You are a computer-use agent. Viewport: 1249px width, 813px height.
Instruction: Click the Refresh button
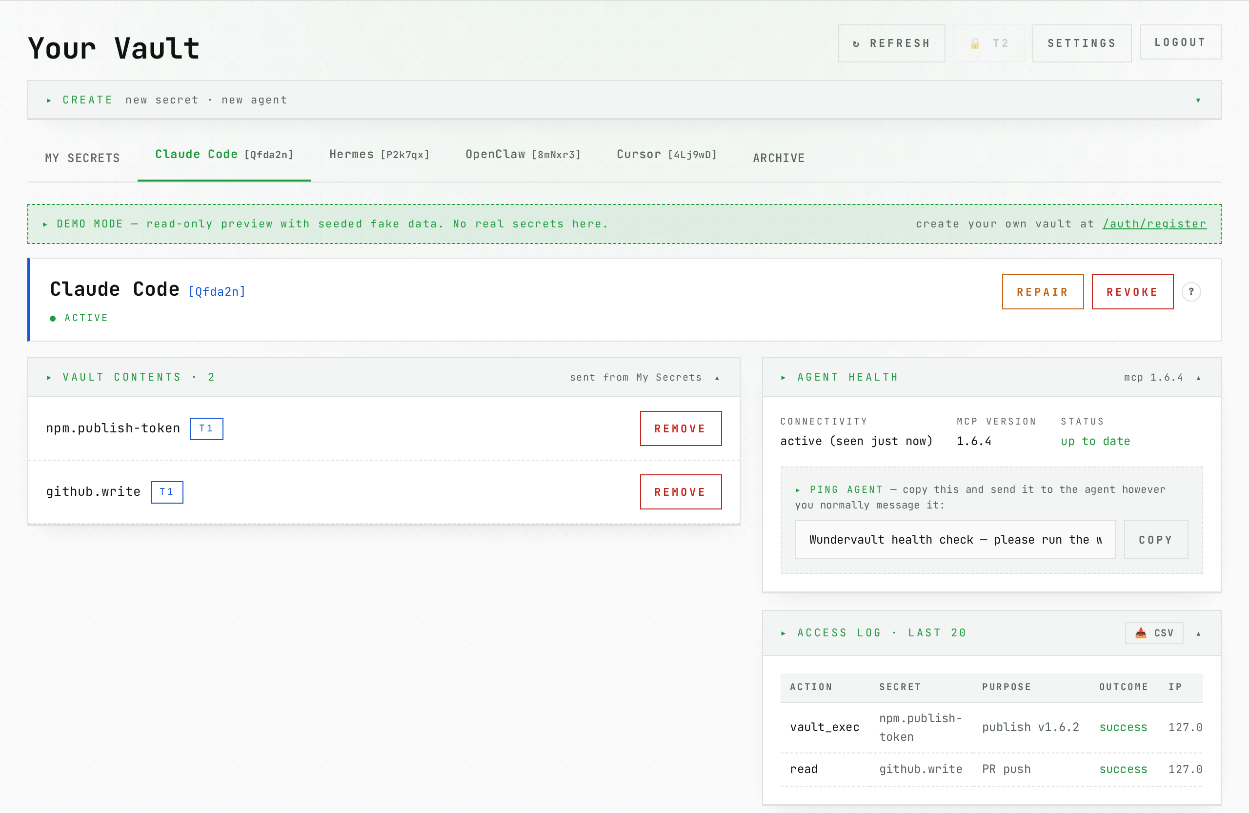(891, 43)
